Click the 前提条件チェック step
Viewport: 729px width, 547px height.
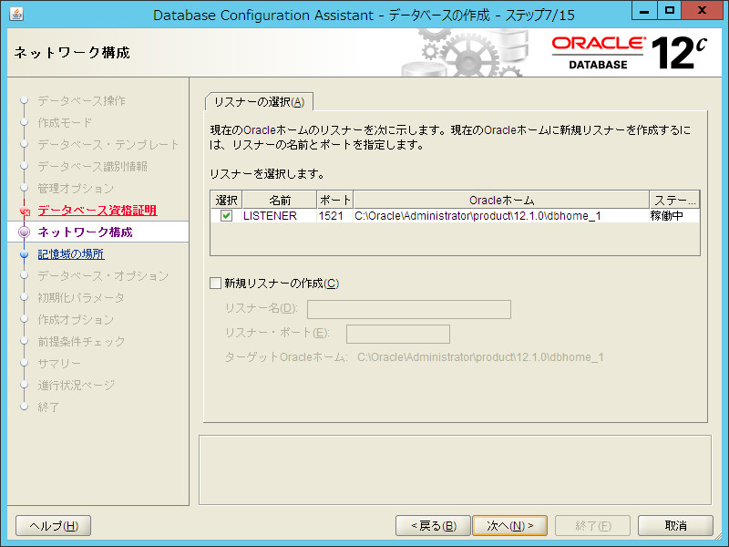pos(81,341)
